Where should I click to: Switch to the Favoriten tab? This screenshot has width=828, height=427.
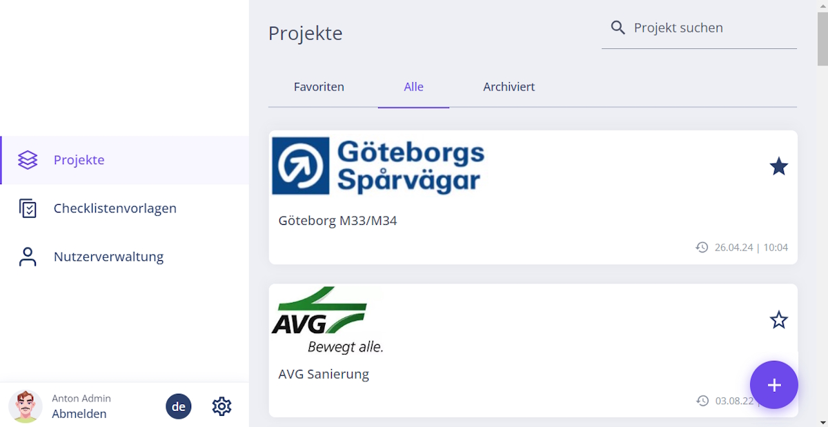(x=319, y=87)
